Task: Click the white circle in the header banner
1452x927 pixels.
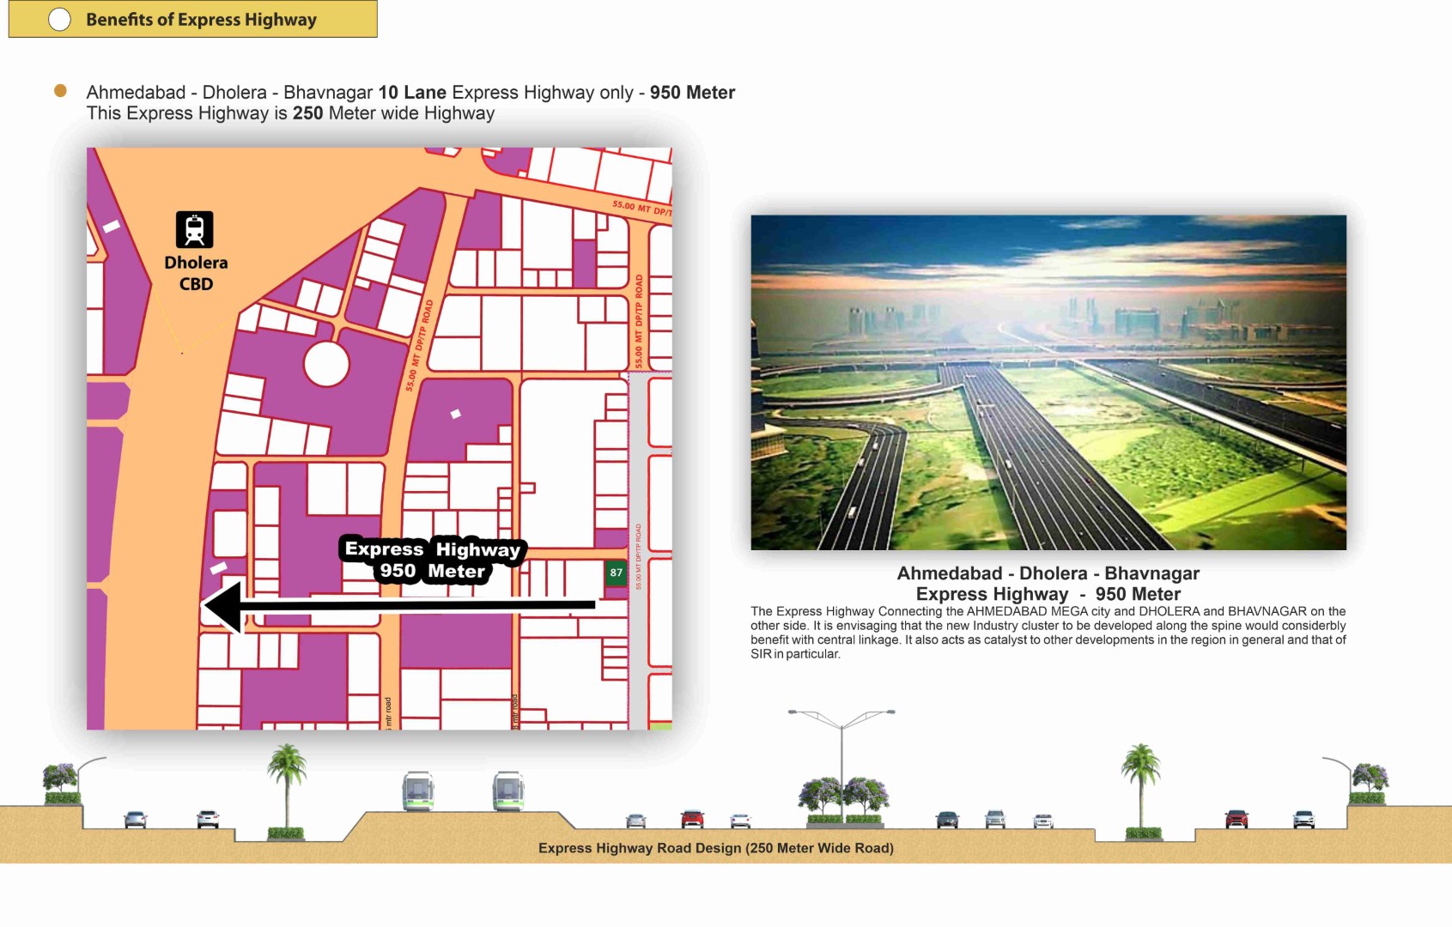Action: 59,20
